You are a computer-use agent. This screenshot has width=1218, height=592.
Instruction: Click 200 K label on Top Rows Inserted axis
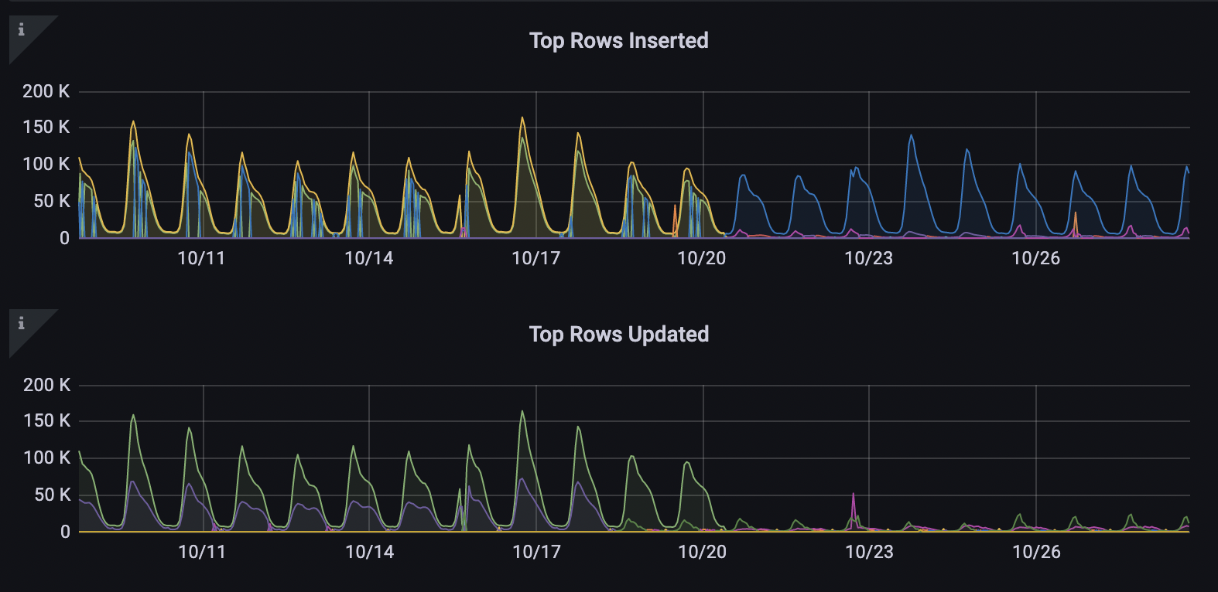pyautogui.click(x=46, y=91)
